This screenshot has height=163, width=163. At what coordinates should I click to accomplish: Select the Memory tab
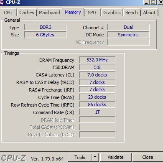click(x=73, y=12)
